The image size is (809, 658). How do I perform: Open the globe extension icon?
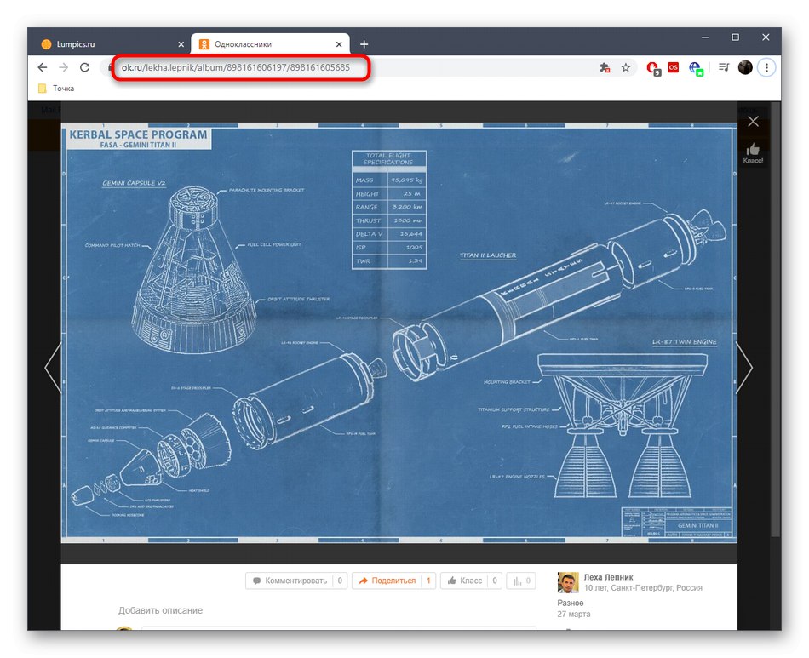[x=696, y=68]
